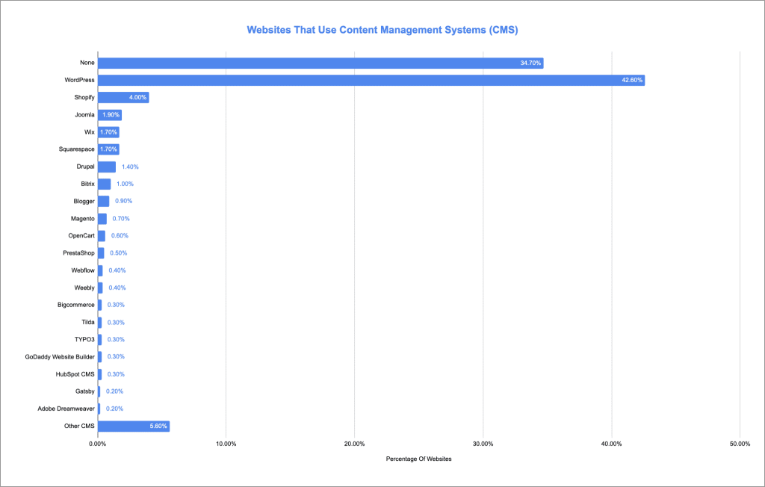Click the 0.30% value next to Tilda
765x487 pixels.
point(116,323)
